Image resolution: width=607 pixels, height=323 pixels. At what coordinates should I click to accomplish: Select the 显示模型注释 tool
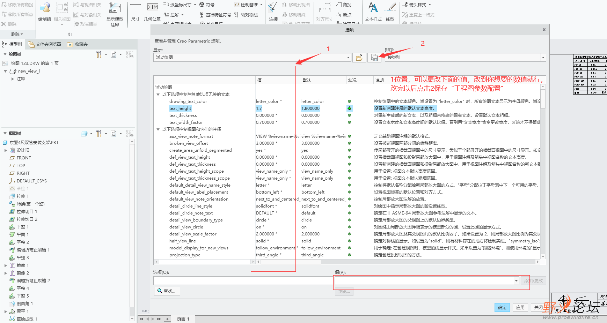(x=115, y=15)
